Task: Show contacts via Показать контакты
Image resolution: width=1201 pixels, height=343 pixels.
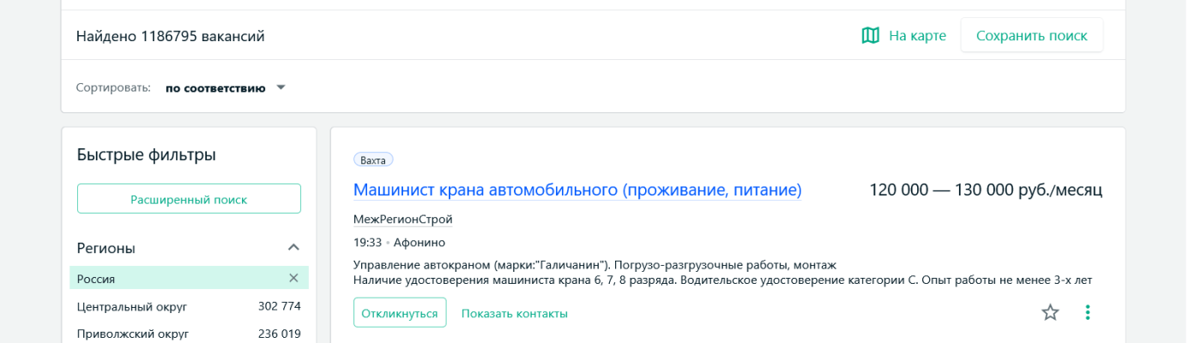Action: pyautogui.click(x=515, y=313)
